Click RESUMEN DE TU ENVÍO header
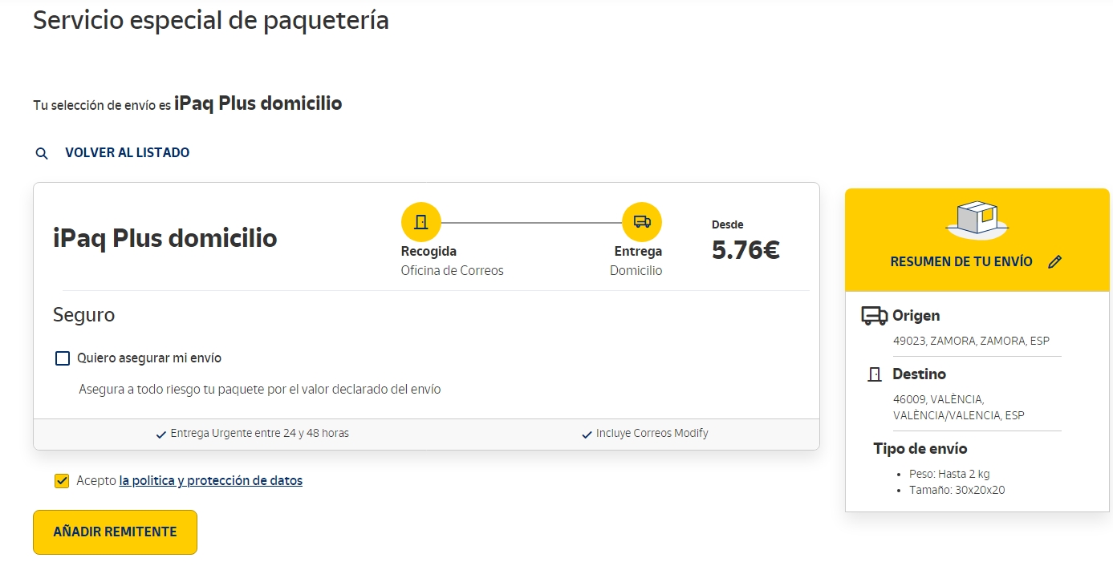 tap(961, 261)
